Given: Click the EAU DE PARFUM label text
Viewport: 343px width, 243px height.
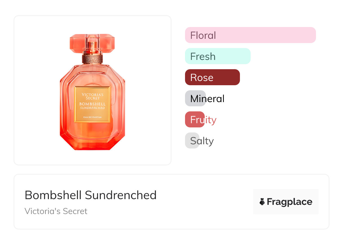Looking at the screenshot, I should pos(92,117).
